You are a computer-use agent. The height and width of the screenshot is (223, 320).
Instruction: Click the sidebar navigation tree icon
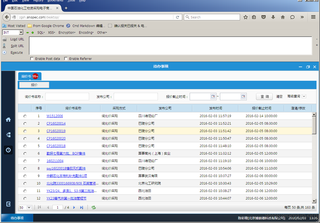[x=8, y=135]
